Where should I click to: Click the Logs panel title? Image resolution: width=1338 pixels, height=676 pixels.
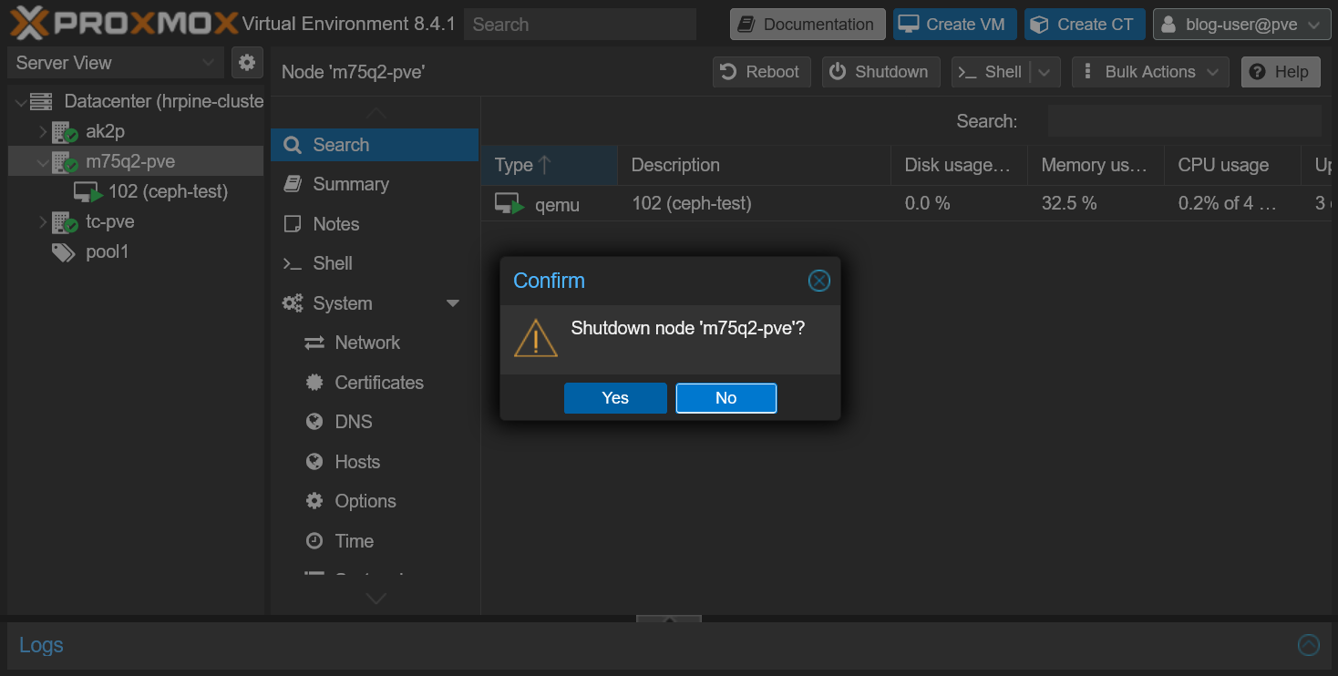(41, 645)
